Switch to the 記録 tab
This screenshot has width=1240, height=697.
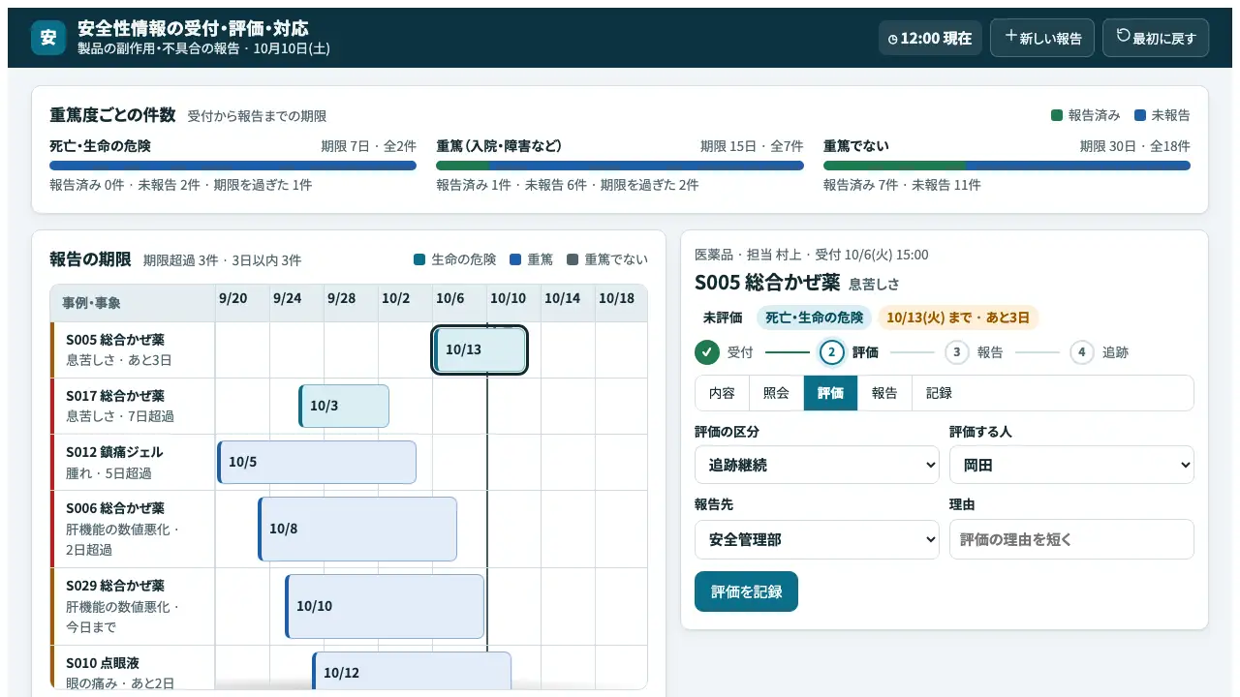939,393
